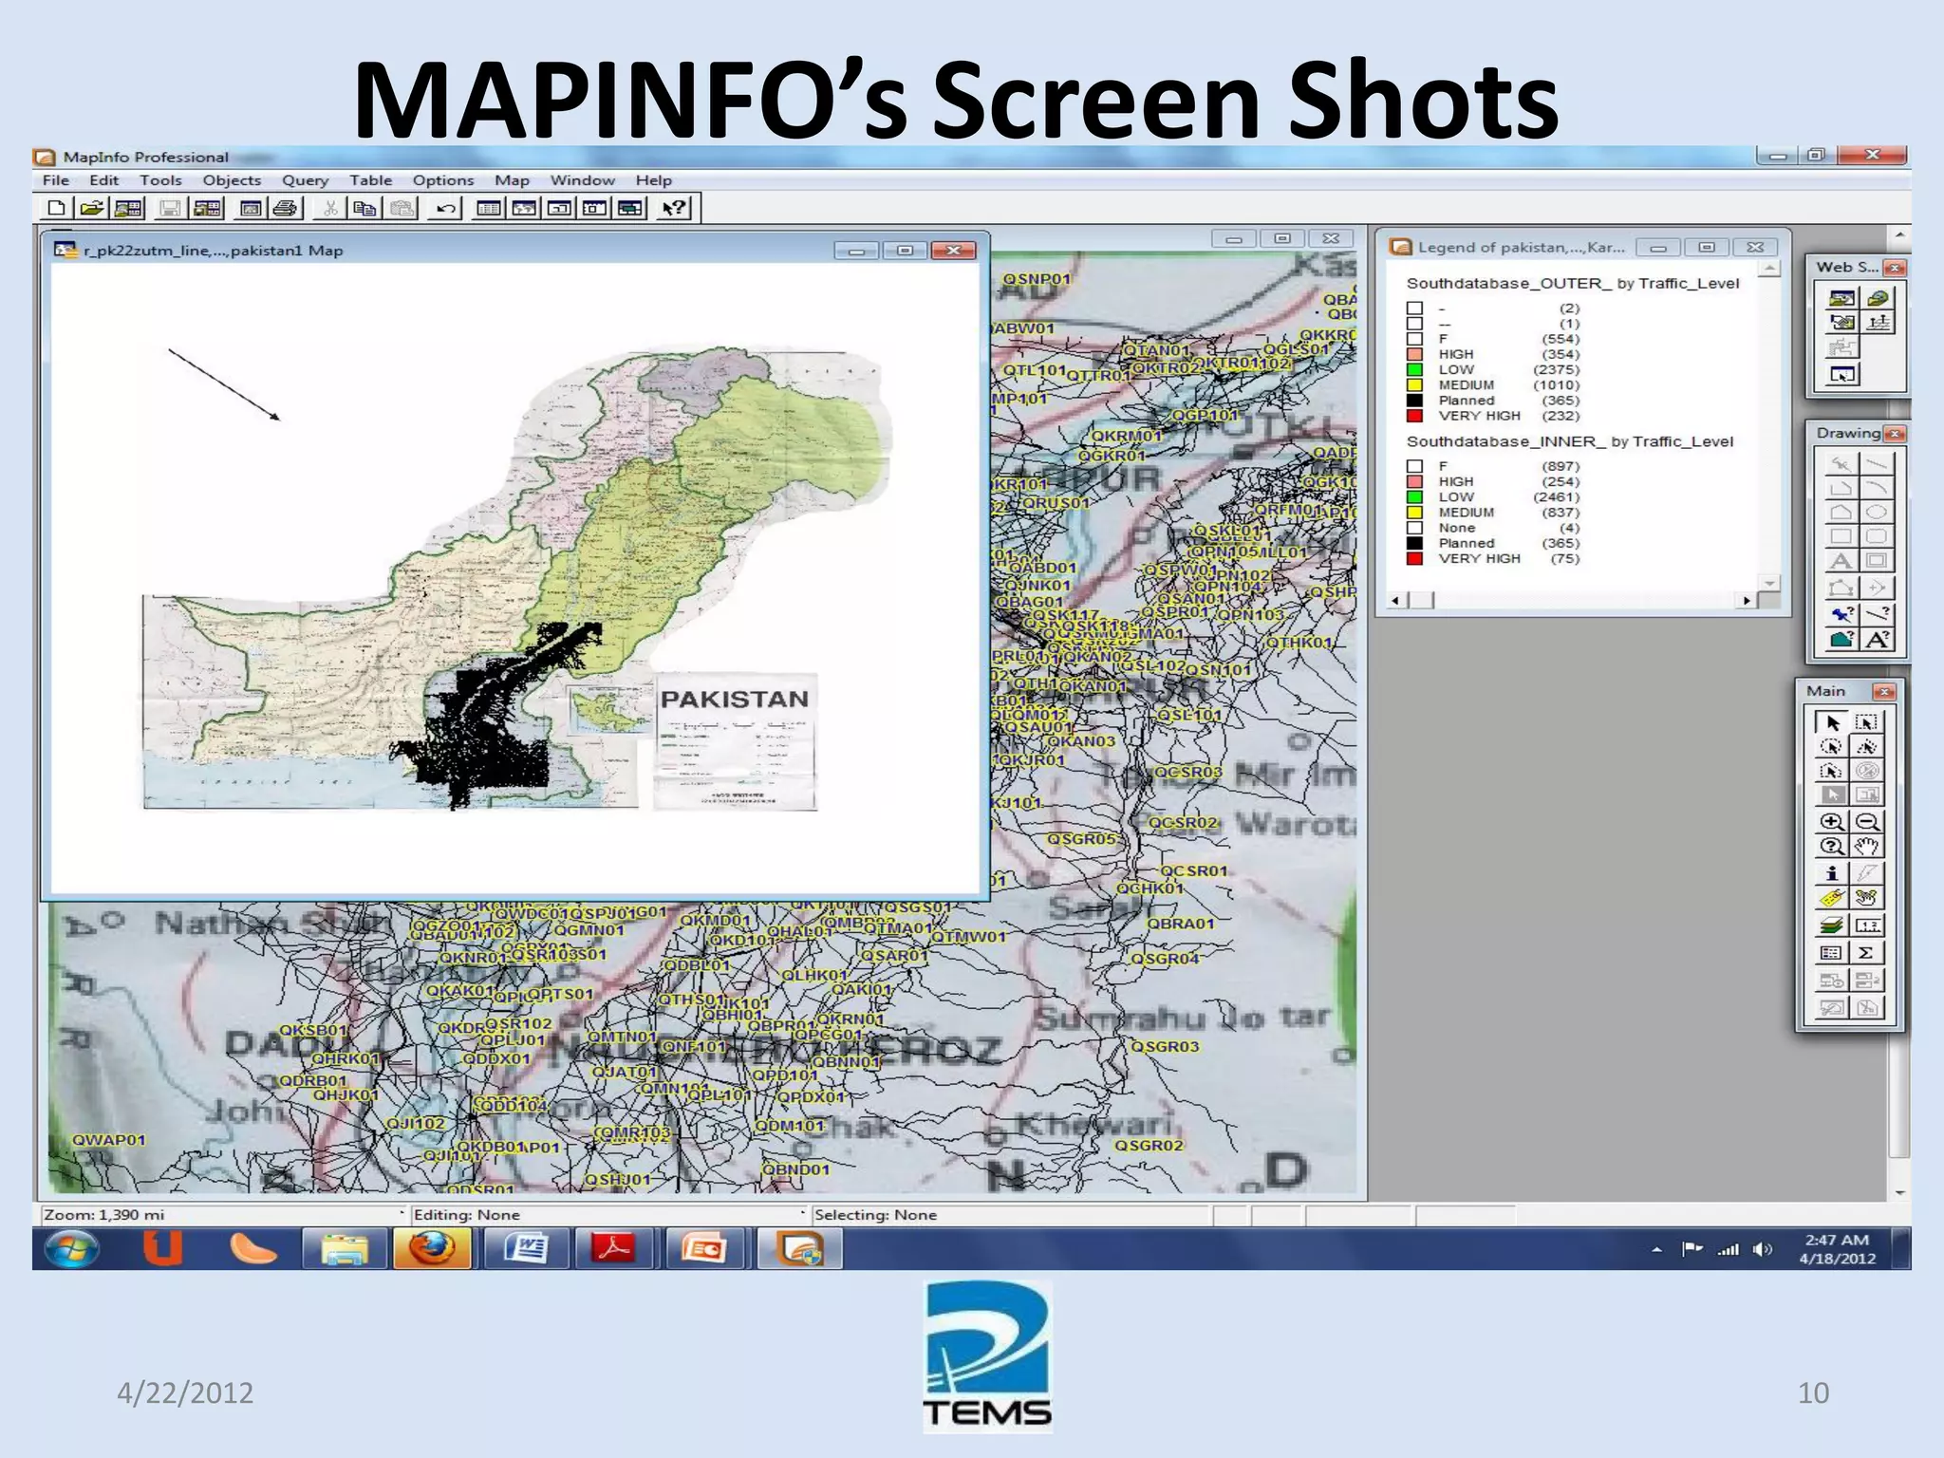The height and width of the screenshot is (1458, 1944).
Task: Show hidden system tray icons
Action: point(1657,1250)
